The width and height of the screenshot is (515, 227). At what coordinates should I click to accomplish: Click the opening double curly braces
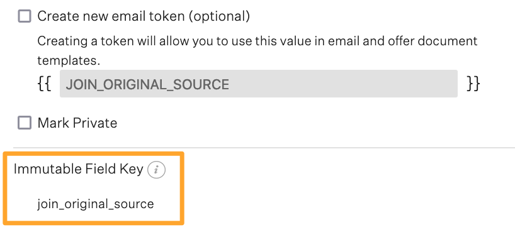[44, 84]
